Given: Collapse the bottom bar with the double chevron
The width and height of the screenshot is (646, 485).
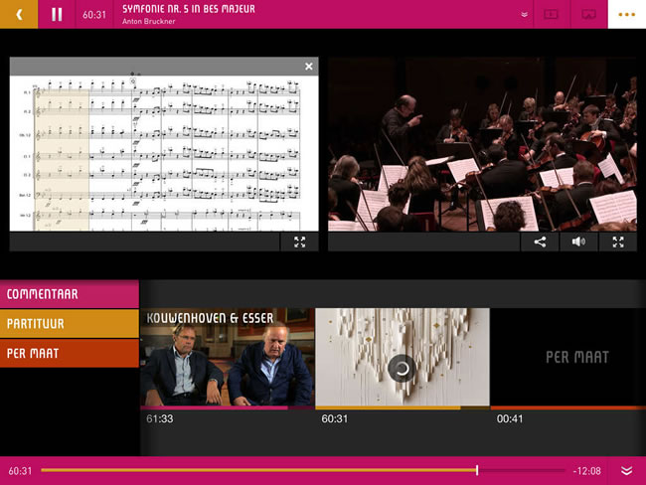Looking at the screenshot, I should (627, 470).
